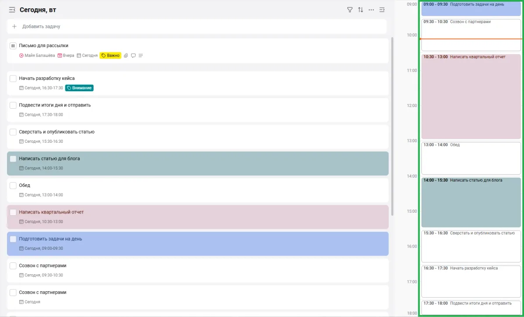Collapse the right calendar panel icon
The height and width of the screenshot is (317, 524).
pyautogui.click(x=382, y=10)
